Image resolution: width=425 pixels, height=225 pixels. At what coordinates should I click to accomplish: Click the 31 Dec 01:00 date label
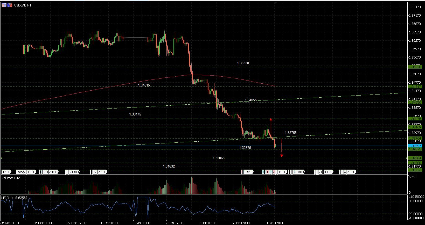point(110,223)
